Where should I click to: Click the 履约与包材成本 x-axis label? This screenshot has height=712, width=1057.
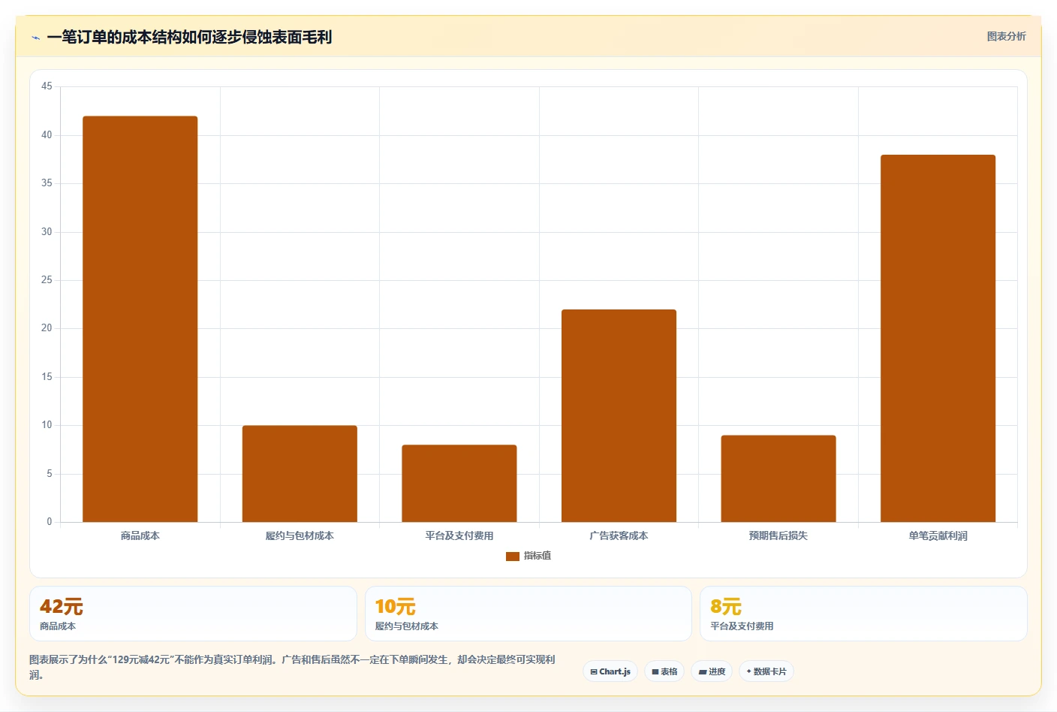tap(300, 536)
